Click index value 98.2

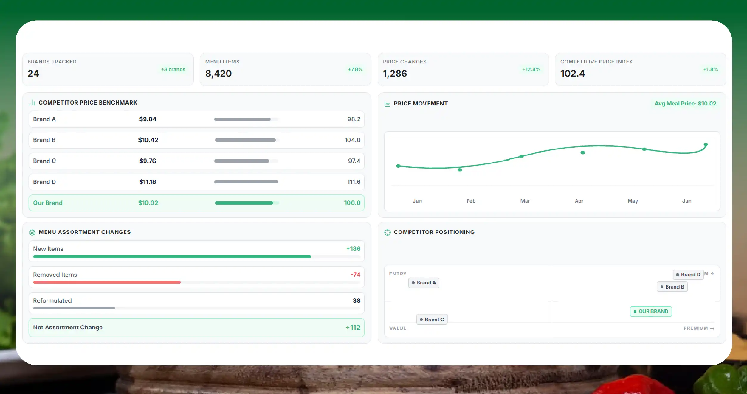(354, 119)
